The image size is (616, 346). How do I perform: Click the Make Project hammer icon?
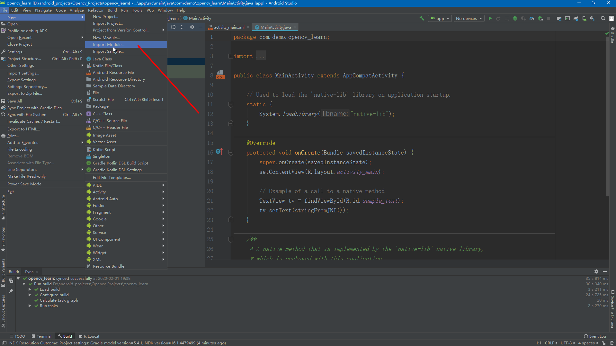422,18
